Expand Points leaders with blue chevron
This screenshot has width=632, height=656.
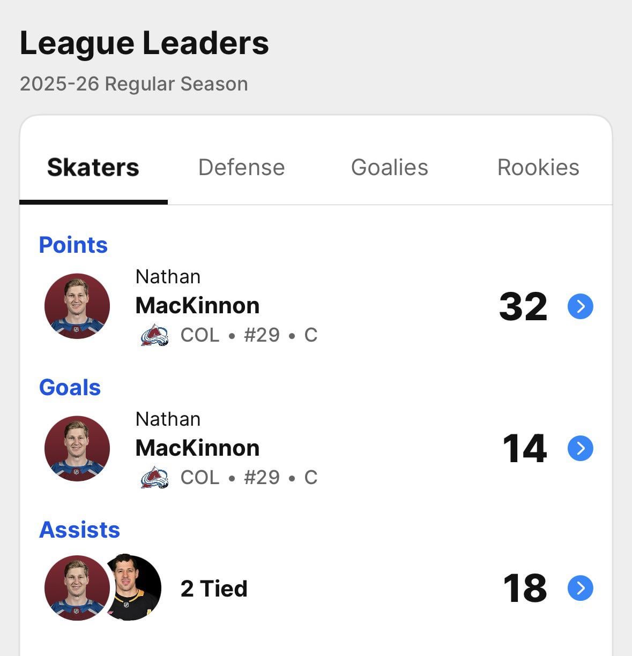click(580, 306)
